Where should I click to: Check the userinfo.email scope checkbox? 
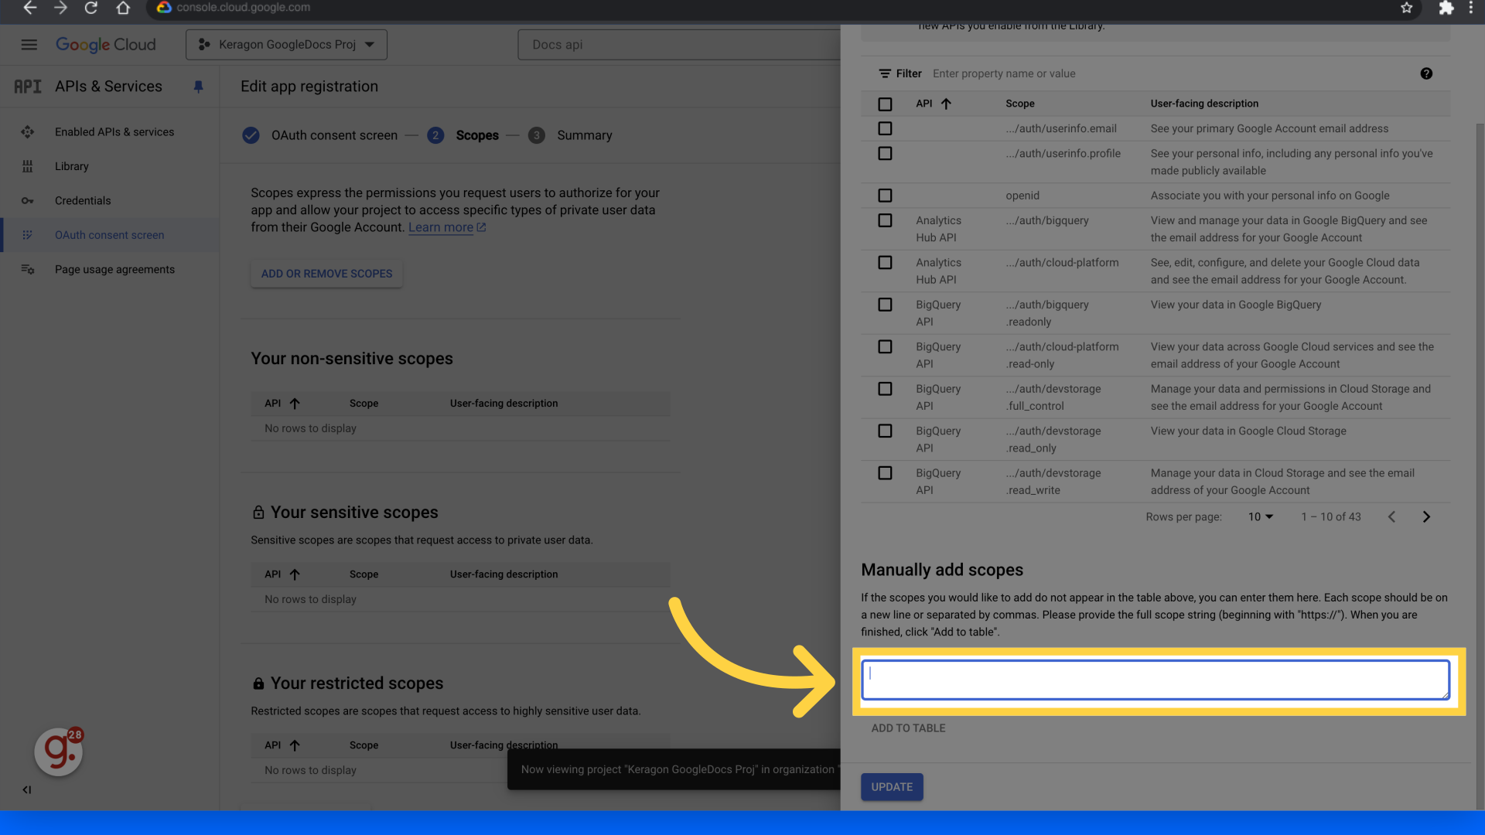click(x=885, y=128)
